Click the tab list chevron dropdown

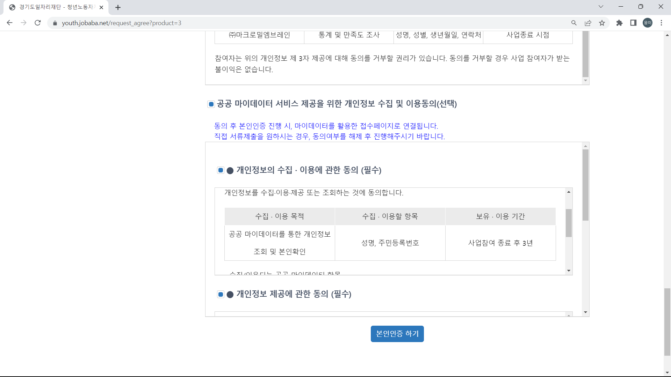coord(601,6)
